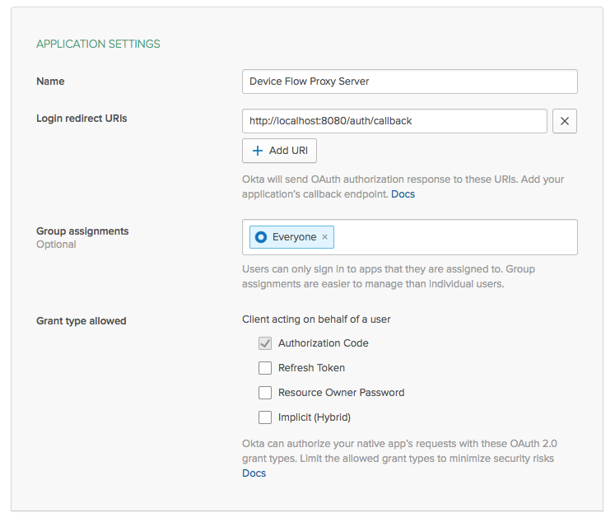Click the Application Settings heading
615x522 pixels.
[98, 44]
